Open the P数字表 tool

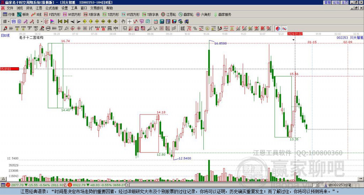pyautogui.click(x=92, y=14)
